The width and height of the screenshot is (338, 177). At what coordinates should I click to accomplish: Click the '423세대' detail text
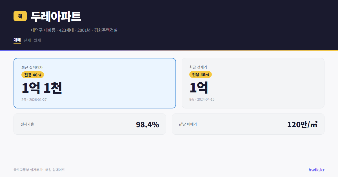[x=66, y=30]
